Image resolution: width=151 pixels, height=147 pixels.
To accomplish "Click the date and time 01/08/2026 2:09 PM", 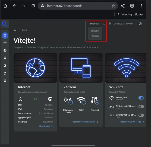I will tap(123, 24).
